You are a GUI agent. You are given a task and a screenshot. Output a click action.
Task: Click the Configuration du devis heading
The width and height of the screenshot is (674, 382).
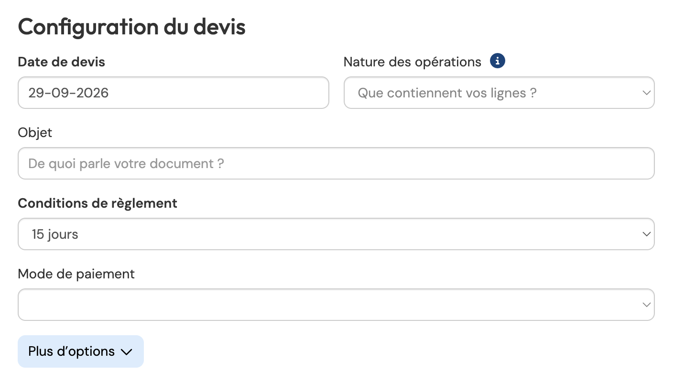tap(132, 27)
